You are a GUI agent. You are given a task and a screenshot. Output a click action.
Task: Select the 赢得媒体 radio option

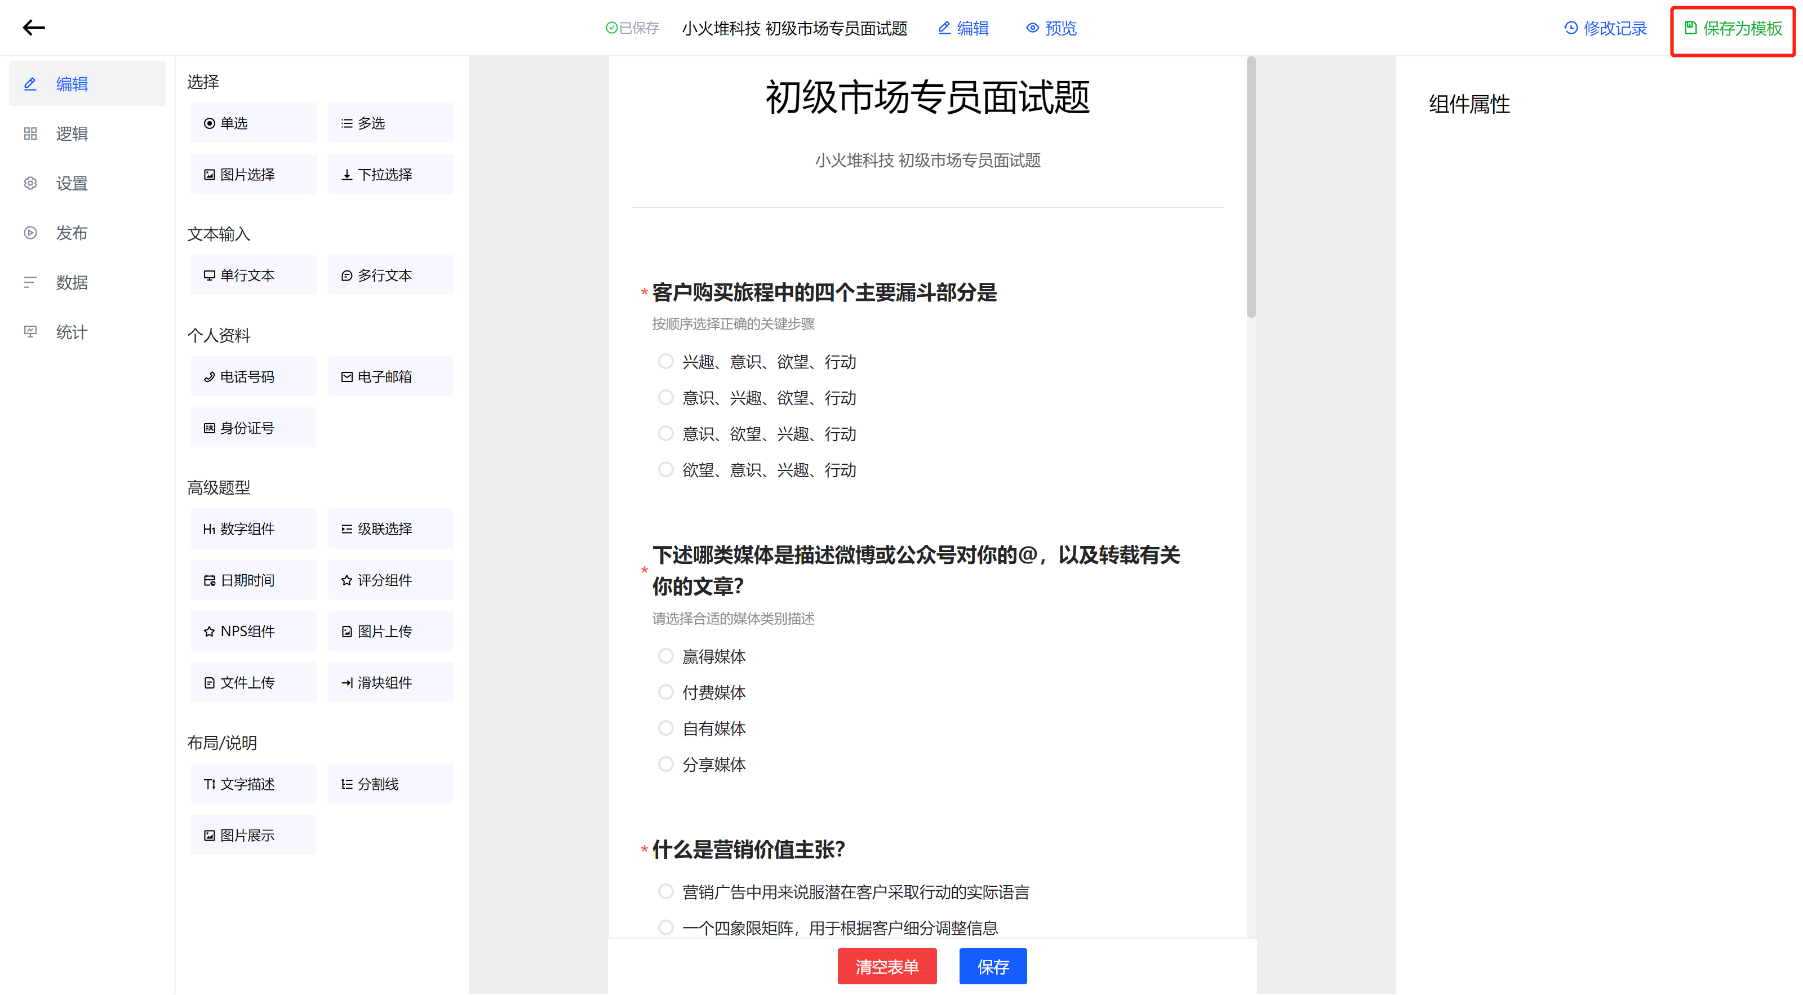[665, 656]
